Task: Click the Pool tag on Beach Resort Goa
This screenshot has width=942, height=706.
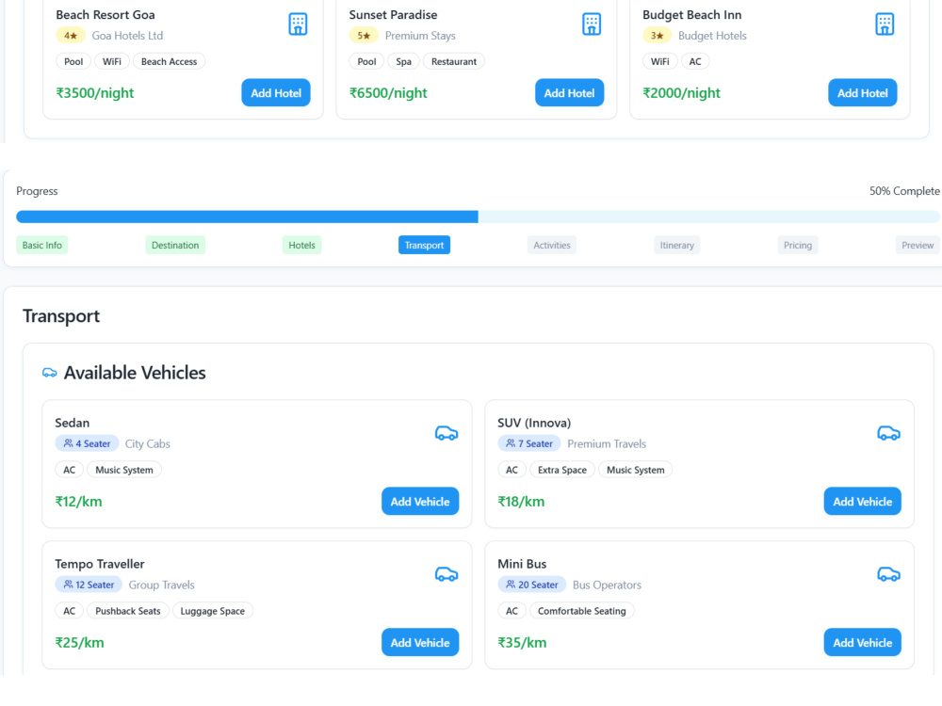Action: coord(73,61)
